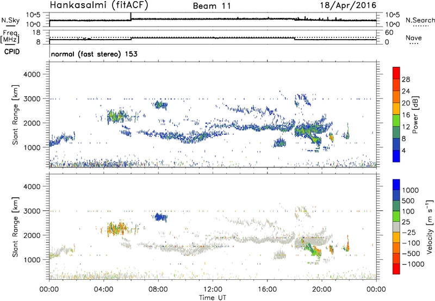Image resolution: width=435 pixels, height=301 pixels.
Task: Click 'Slant Range [km]' label of velocity panel
Action: tap(15, 227)
